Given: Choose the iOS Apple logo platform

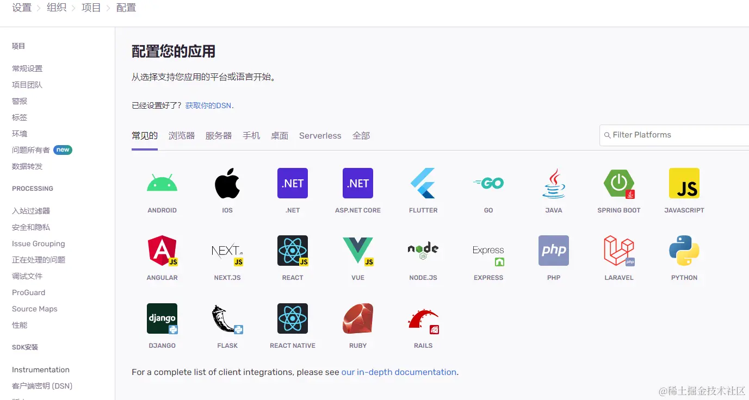Looking at the screenshot, I should pos(227,183).
